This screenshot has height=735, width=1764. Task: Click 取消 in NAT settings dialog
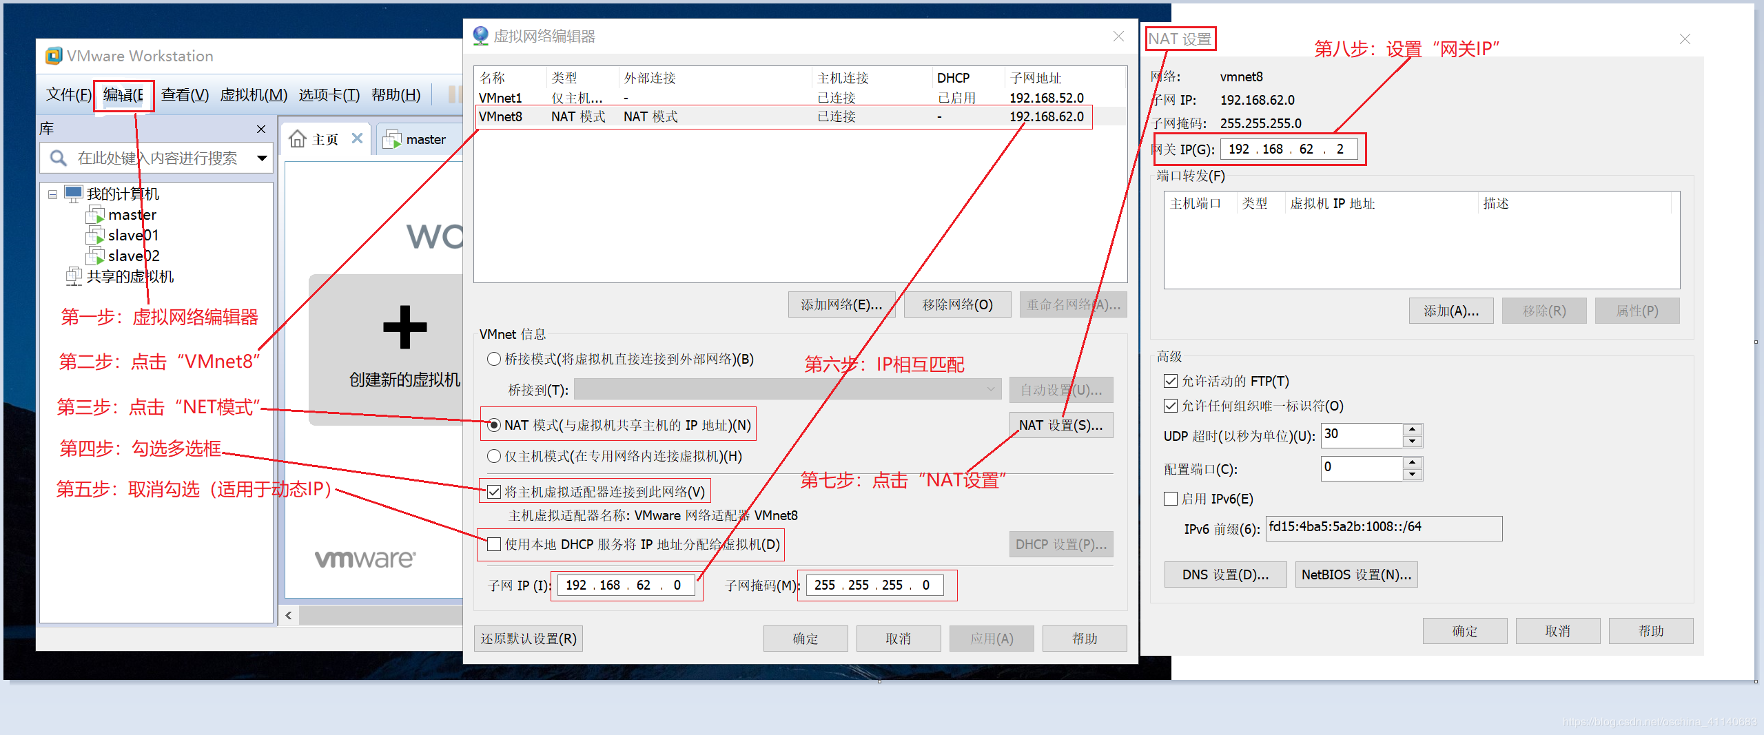click(x=1557, y=631)
